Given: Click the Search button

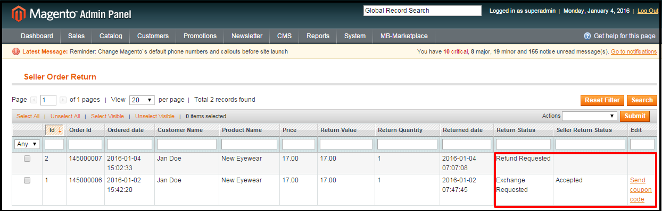Looking at the screenshot, I should tap(642, 100).
